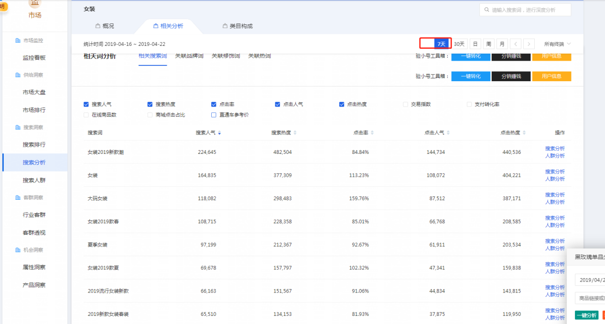This screenshot has width=605, height=324.
Task: Uncheck the 搜索人气 checkbox
Action: [86, 104]
